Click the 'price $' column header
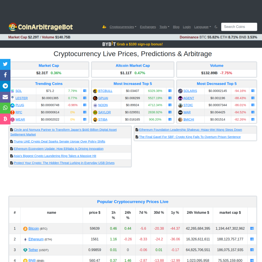262x262 pixels. 95,213
